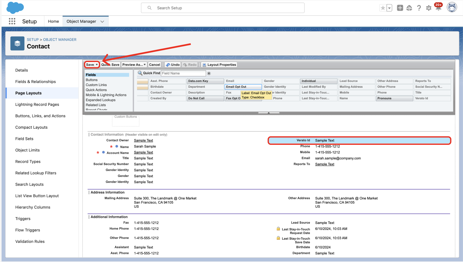
Task: Select Buttons in the palette list
Action: [x=91, y=80]
